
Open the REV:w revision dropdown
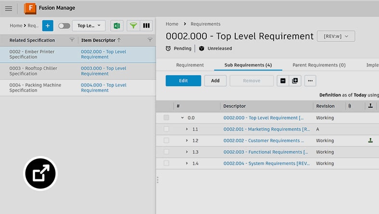(x=336, y=36)
